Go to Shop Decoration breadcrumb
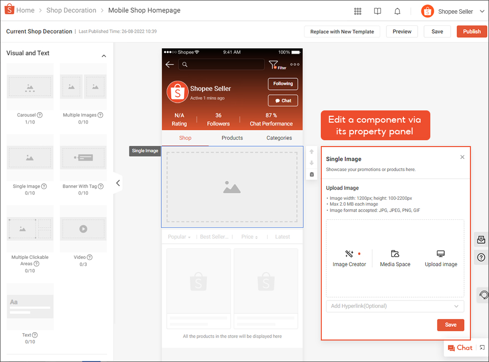This screenshot has height=362, width=489. [71, 10]
